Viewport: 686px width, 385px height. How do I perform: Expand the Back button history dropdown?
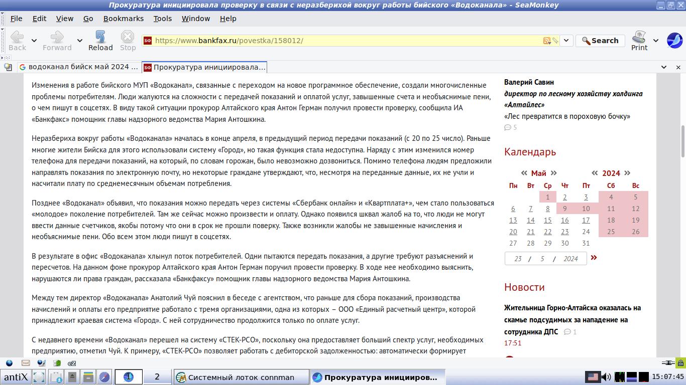pyautogui.click(x=34, y=41)
